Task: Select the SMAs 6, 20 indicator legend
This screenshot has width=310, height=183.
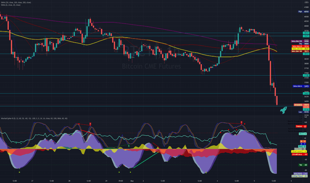Action: coord(11,5)
